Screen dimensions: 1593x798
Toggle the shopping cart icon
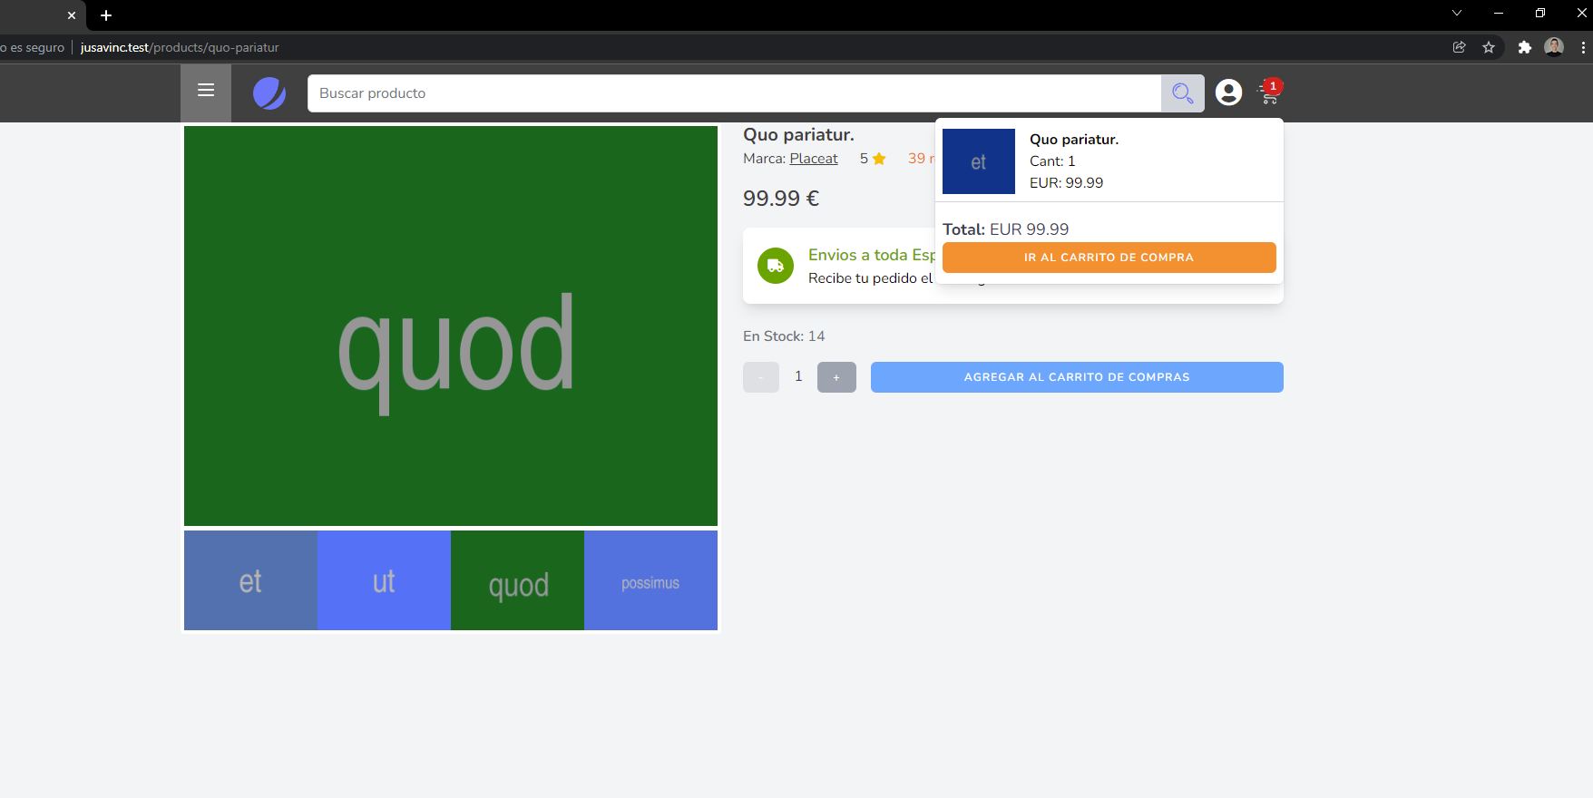point(1269,92)
